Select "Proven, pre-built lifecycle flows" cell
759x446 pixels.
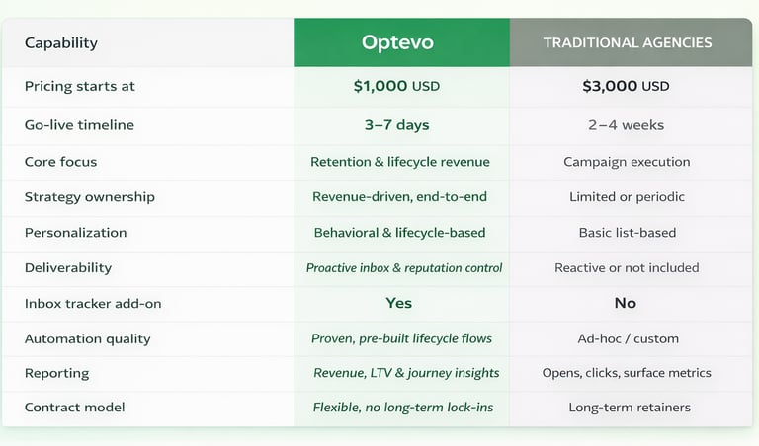click(x=401, y=338)
